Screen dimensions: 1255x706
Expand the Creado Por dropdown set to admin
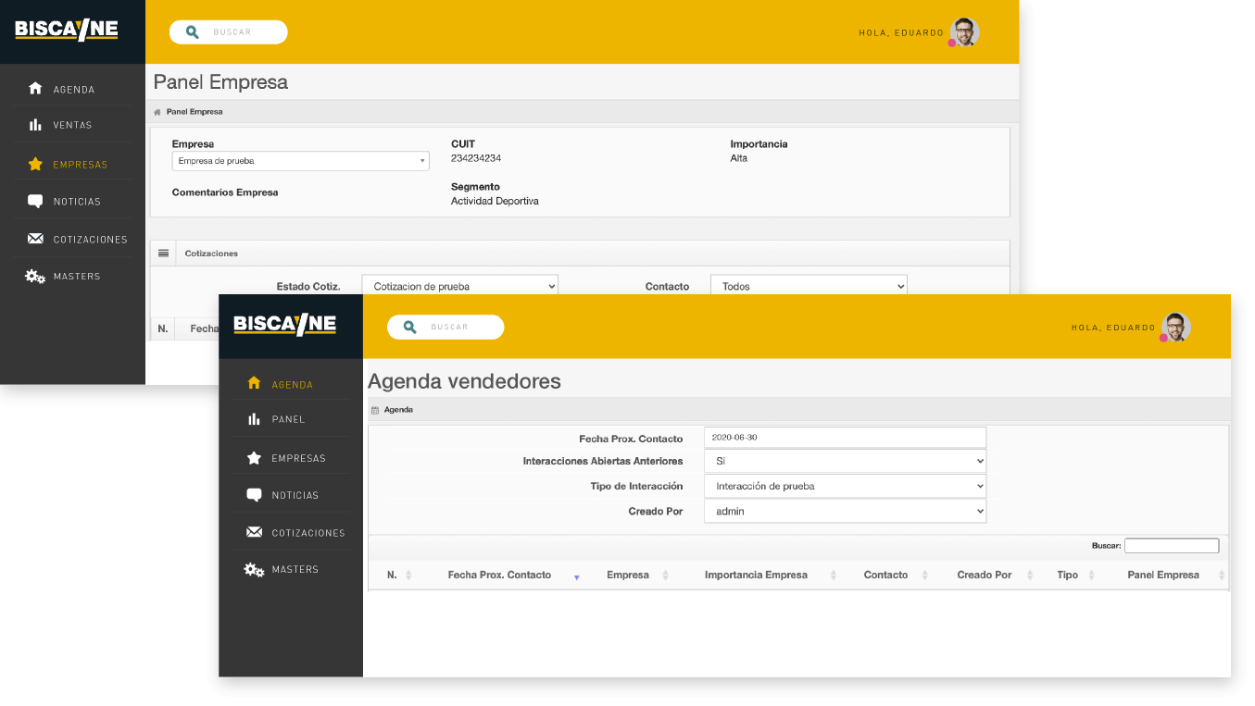tap(845, 511)
